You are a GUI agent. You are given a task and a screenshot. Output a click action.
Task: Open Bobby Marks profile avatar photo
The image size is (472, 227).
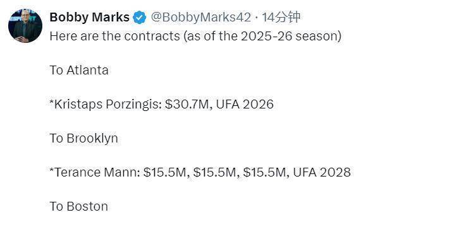[25, 25]
